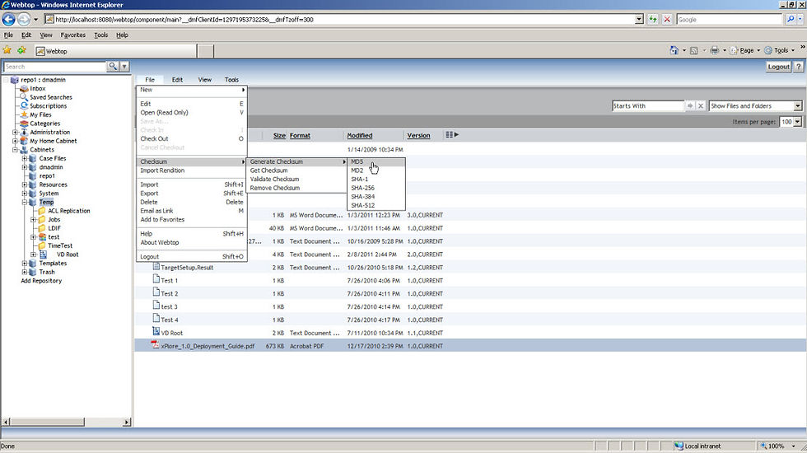807x453 pixels.
Task: Select the ACL Replication folder
Action: point(68,211)
